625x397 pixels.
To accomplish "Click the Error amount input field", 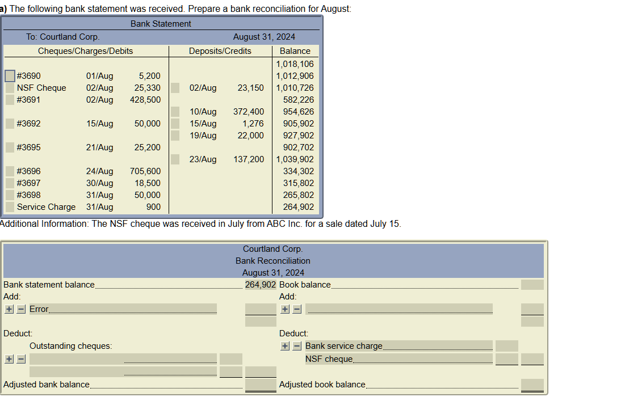I will [x=261, y=309].
